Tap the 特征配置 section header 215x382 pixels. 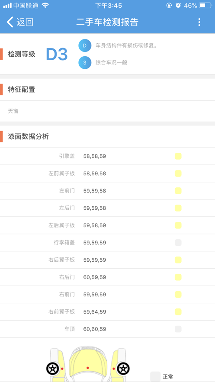click(x=22, y=90)
